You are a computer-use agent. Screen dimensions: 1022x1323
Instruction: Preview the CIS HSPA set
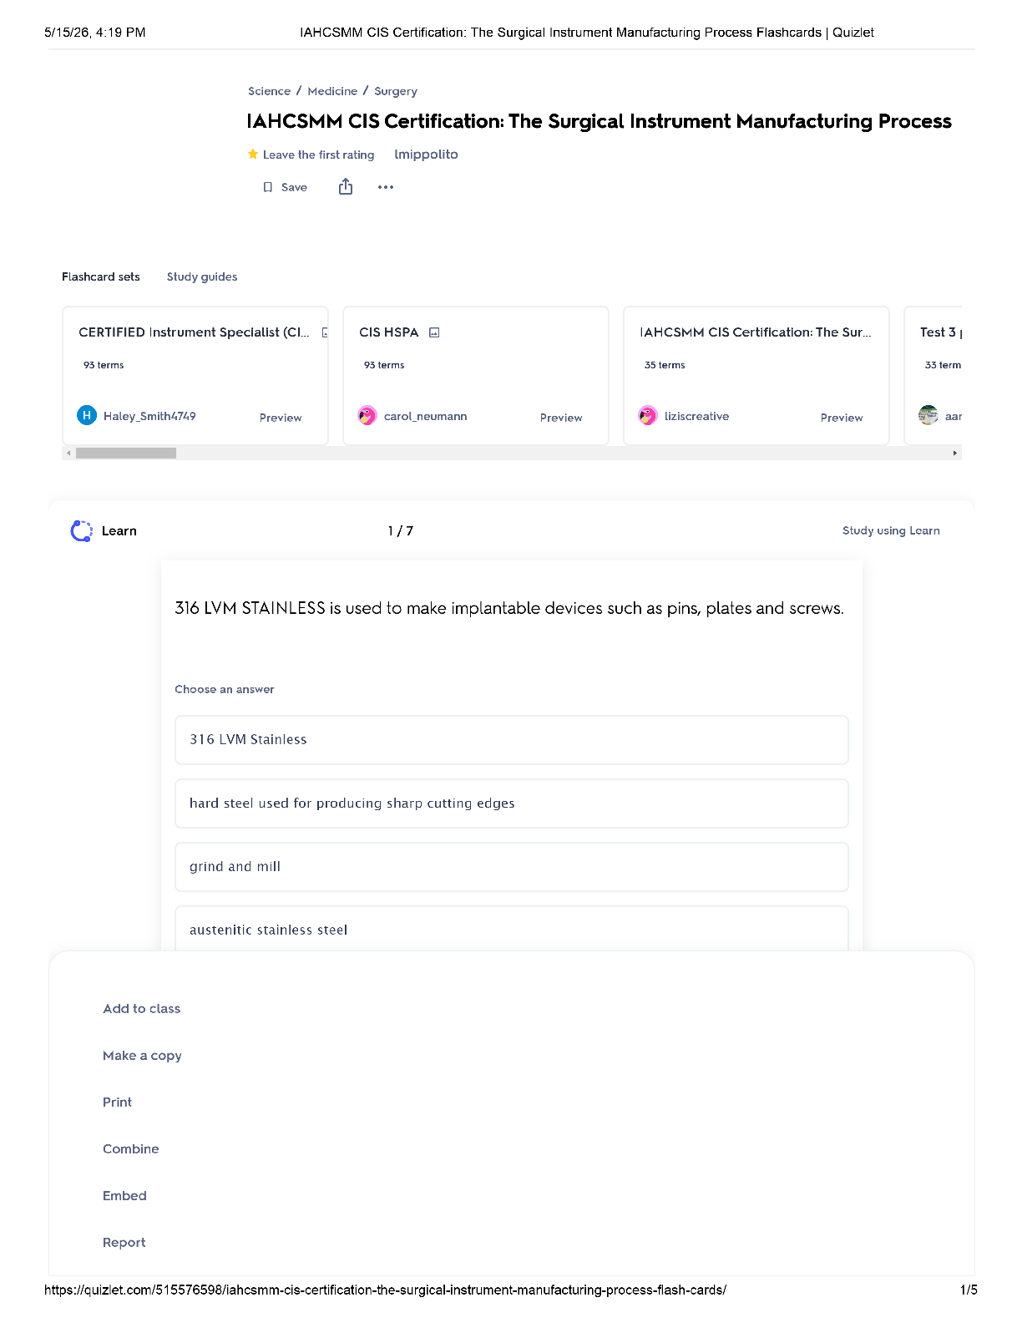561,418
